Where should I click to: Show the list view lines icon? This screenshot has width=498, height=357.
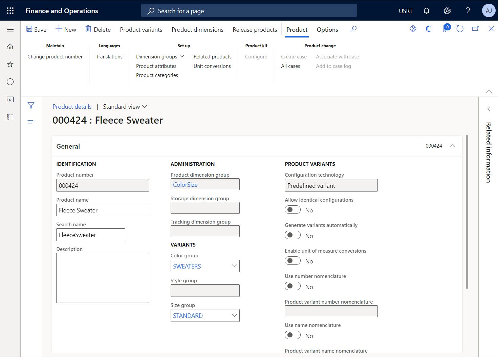click(31, 122)
